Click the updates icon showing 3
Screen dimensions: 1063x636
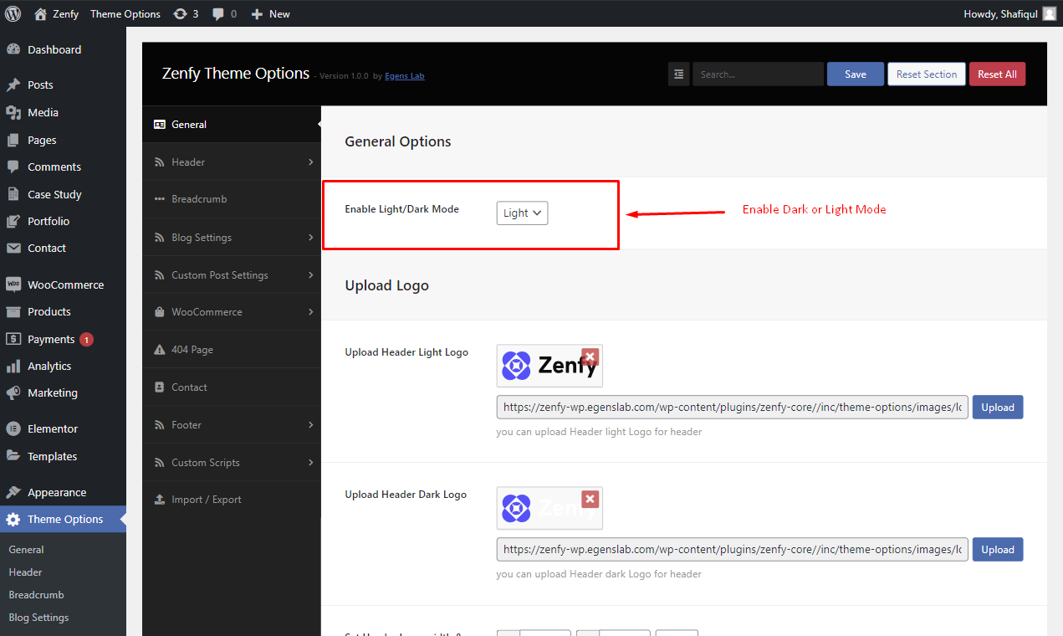[180, 13]
